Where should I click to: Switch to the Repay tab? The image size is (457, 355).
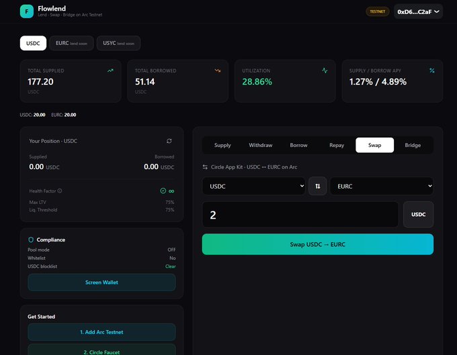tap(337, 145)
